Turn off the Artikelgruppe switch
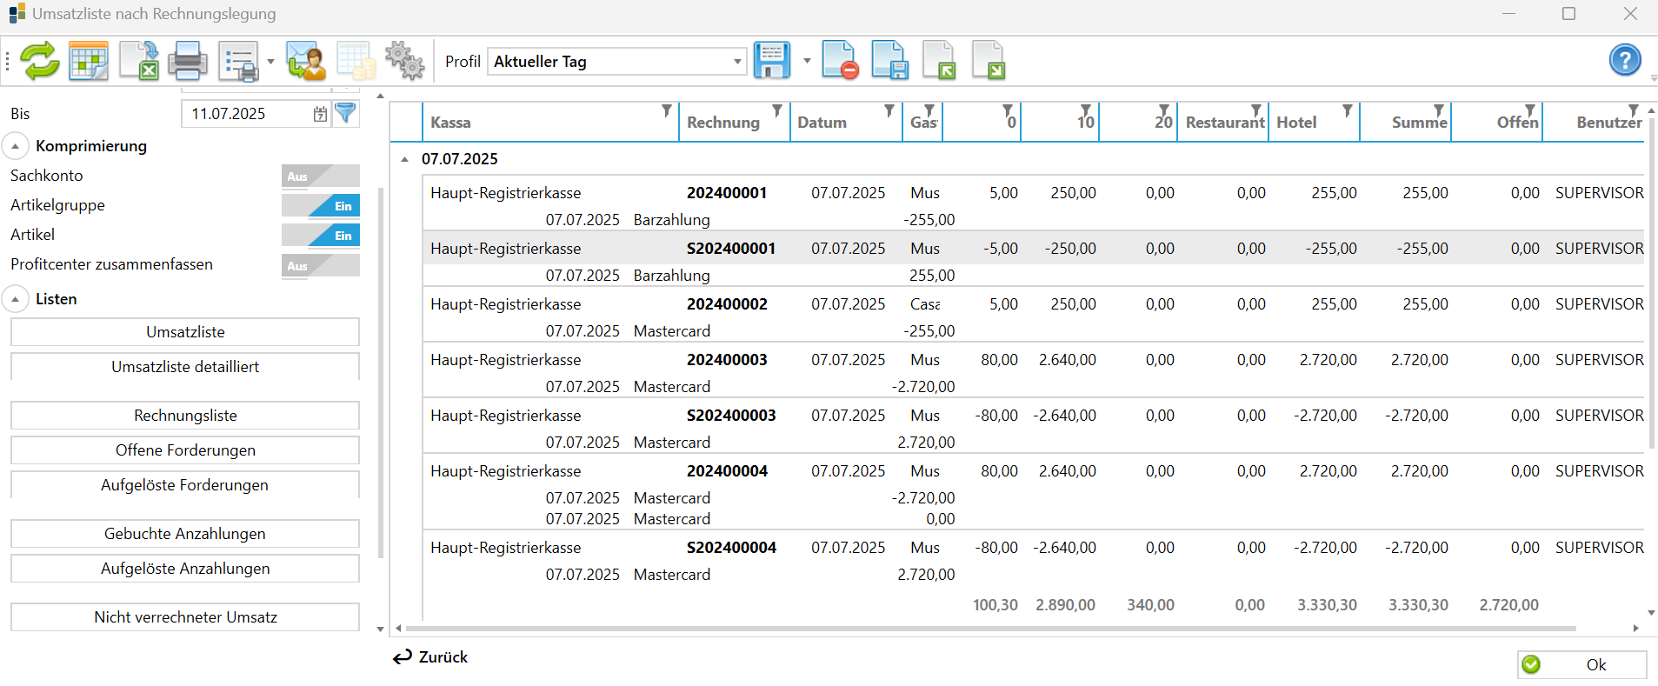 (320, 206)
